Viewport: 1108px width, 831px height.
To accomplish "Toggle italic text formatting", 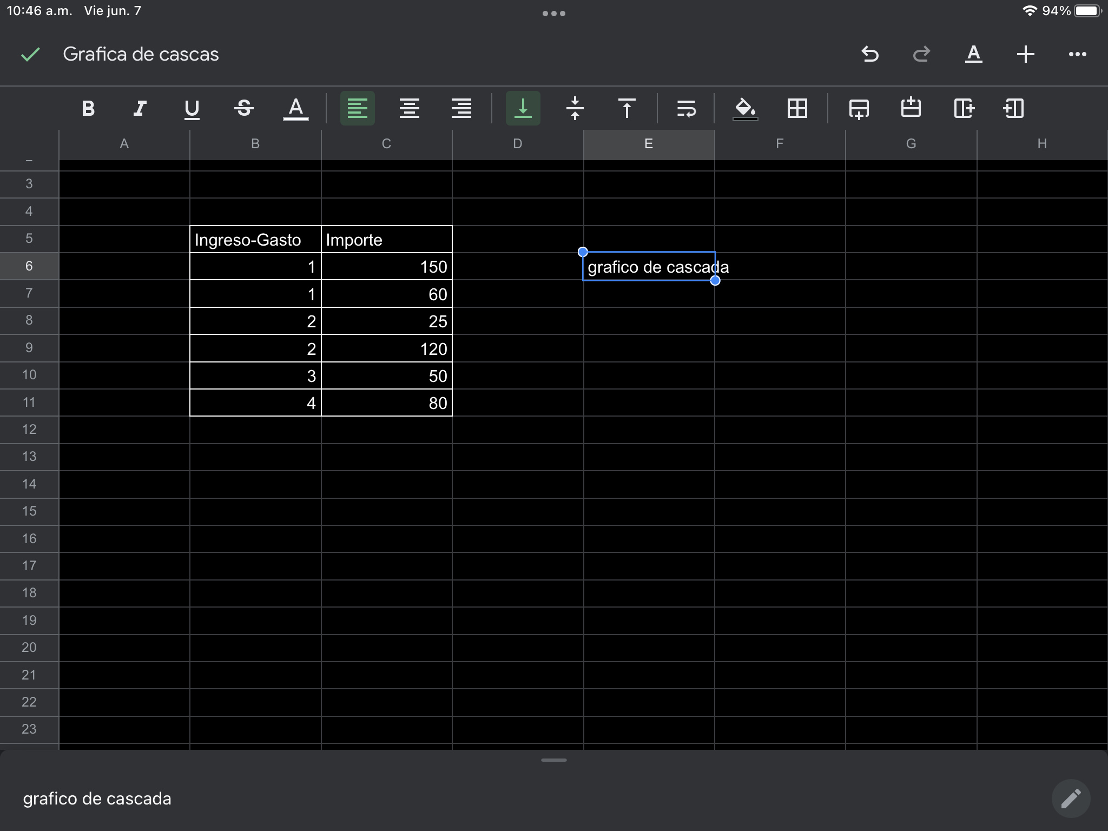I will pos(140,109).
